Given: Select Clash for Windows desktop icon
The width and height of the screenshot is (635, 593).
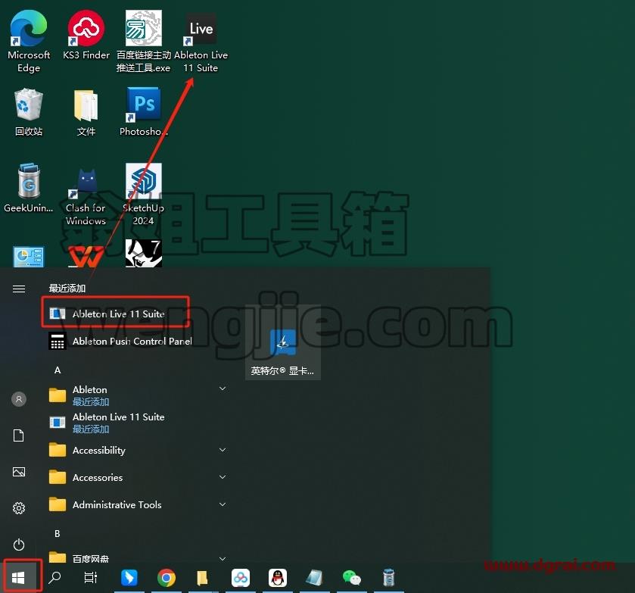Looking at the screenshot, I should point(86,197).
